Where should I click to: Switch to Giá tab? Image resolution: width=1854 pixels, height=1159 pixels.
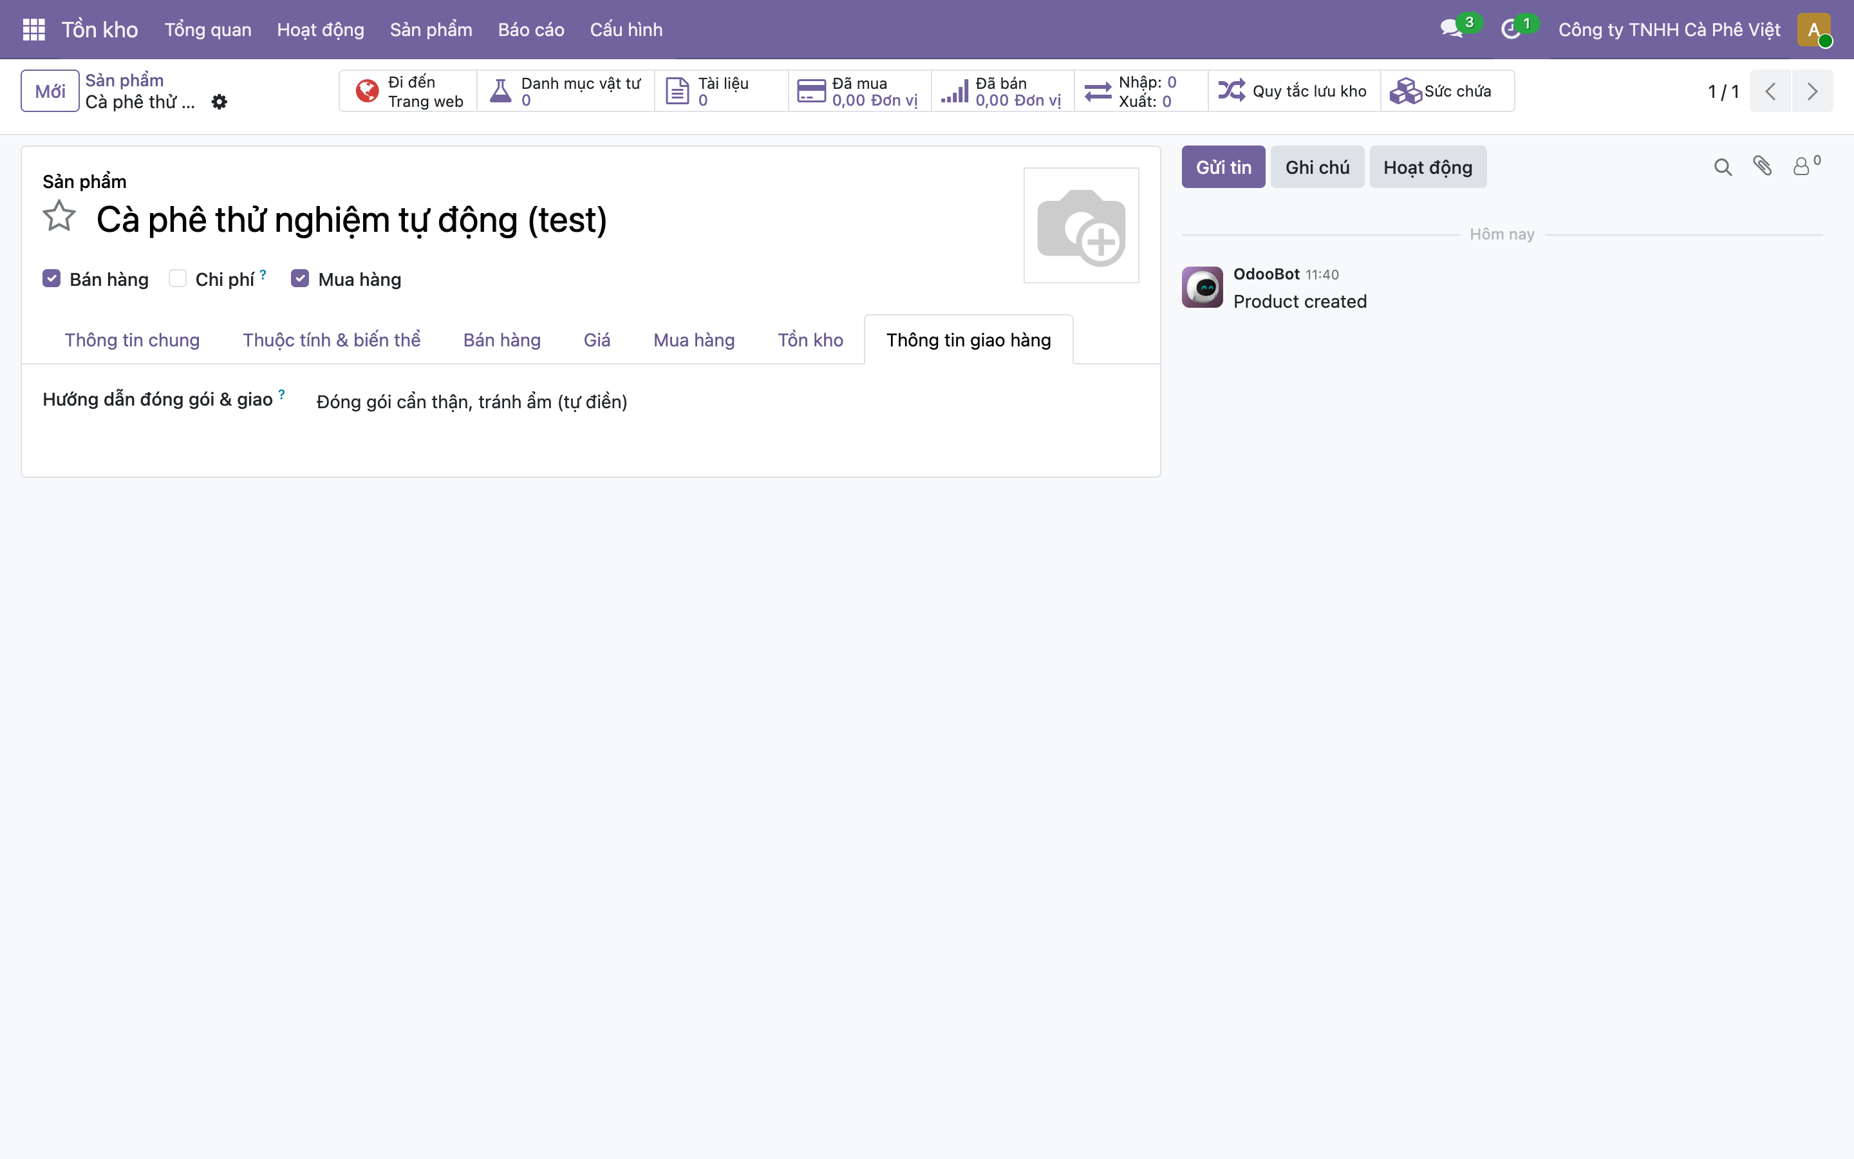click(x=597, y=339)
